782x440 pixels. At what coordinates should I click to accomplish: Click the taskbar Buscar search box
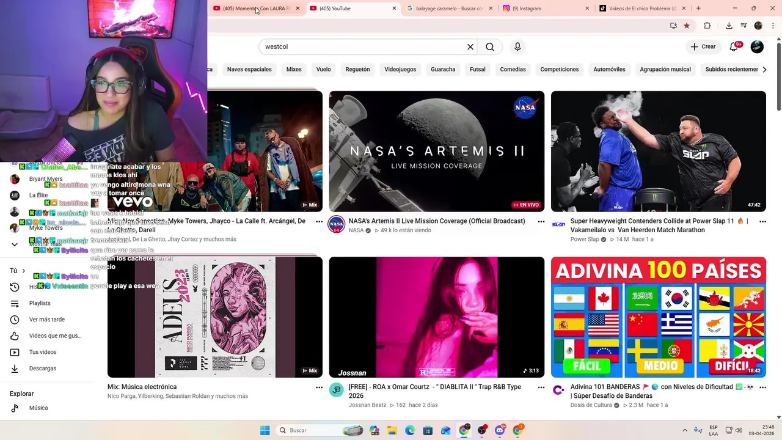pos(320,431)
